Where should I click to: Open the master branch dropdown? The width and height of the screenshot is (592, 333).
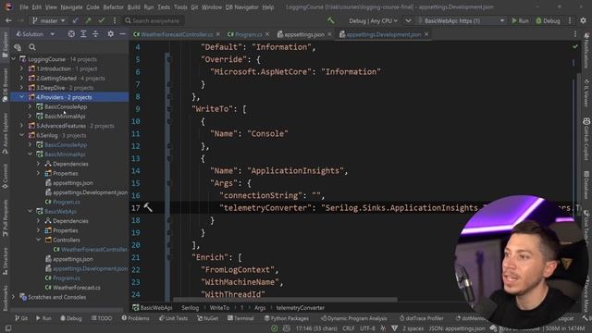click(49, 20)
